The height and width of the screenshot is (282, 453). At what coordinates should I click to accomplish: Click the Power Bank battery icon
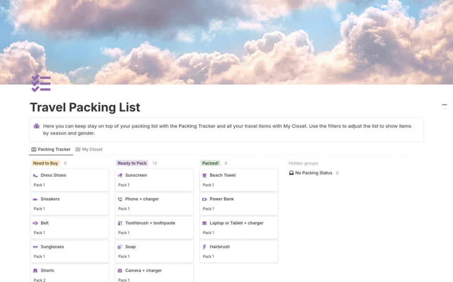click(x=204, y=199)
